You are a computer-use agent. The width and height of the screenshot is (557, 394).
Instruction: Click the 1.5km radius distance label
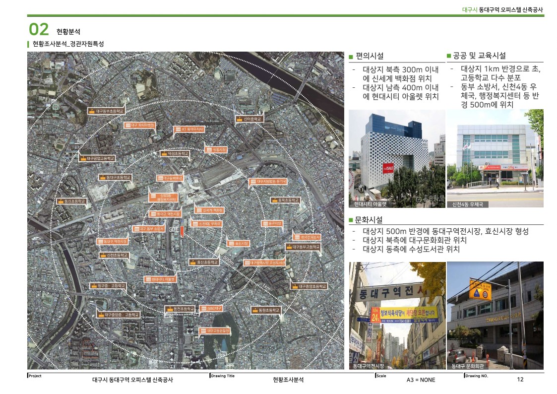[x=305, y=313]
